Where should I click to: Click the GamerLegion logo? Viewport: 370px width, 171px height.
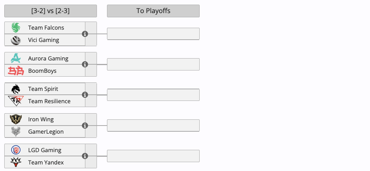pos(16,131)
